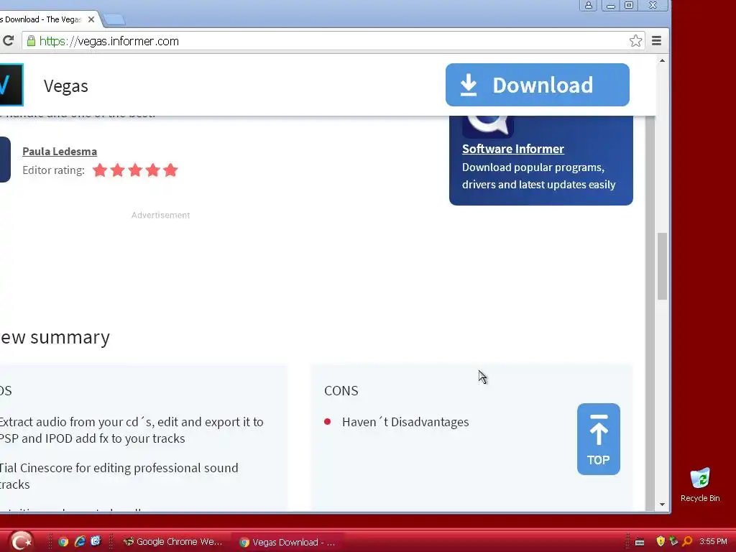736x552 pixels.
Task: Click the third editor rating star
Action: coord(135,170)
